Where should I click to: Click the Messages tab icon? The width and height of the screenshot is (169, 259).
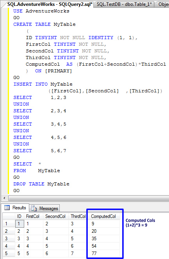[34, 209]
